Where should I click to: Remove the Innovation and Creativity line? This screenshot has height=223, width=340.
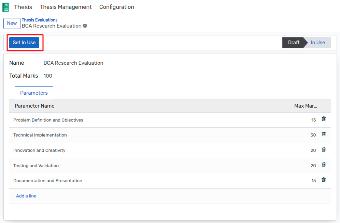coord(324,149)
